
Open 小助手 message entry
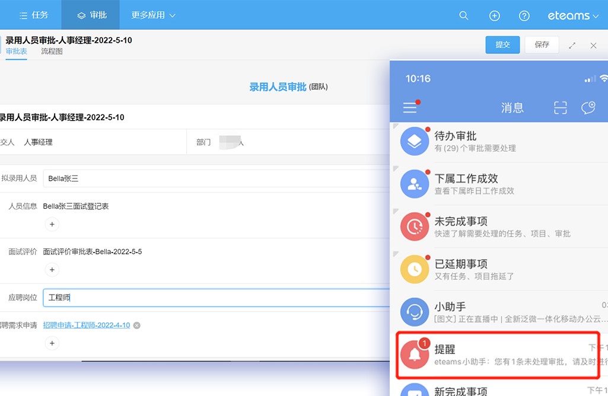500,312
